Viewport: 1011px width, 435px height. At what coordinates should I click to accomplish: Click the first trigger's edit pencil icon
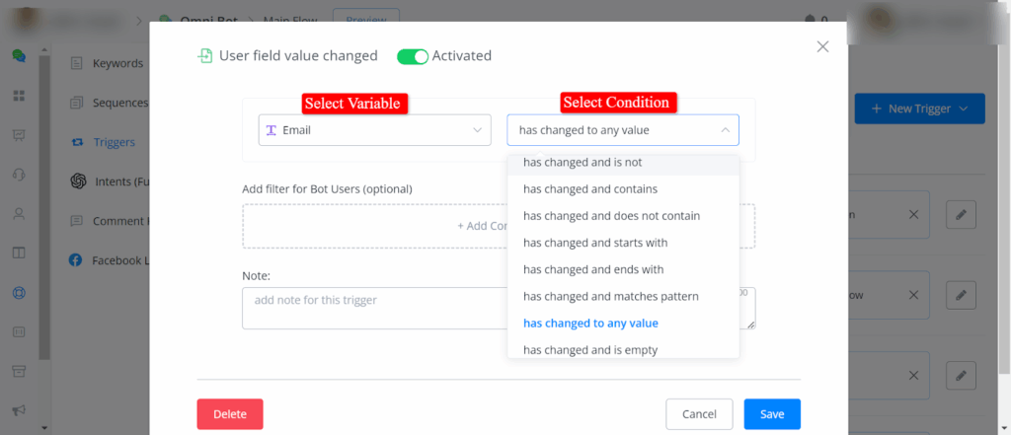pyautogui.click(x=961, y=214)
